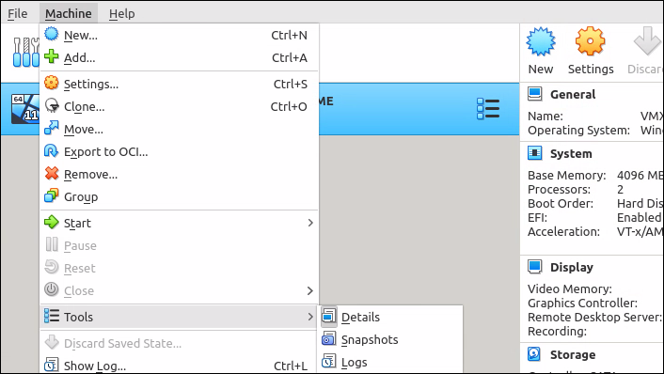Click the Windows 11 VM thumbnail icon
This screenshot has height=374, width=664.
pyautogui.click(x=25, y=109)
